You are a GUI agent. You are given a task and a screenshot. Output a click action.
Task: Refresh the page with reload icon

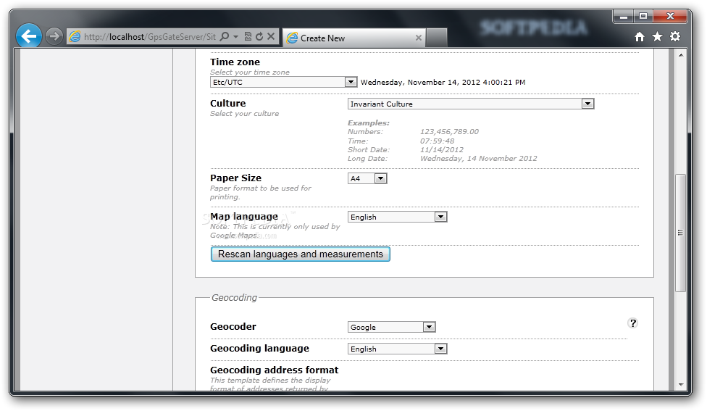[x=259, y=36]
